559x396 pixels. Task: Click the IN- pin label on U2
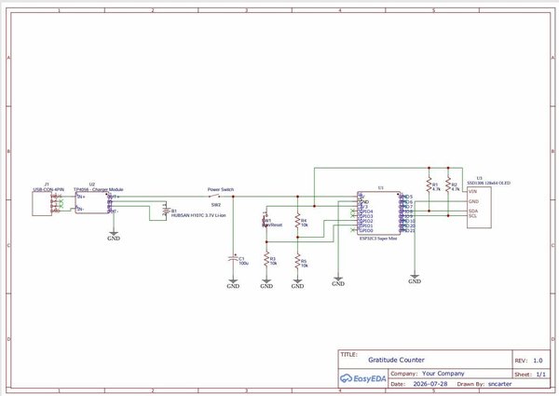click(x=81, y=209)
